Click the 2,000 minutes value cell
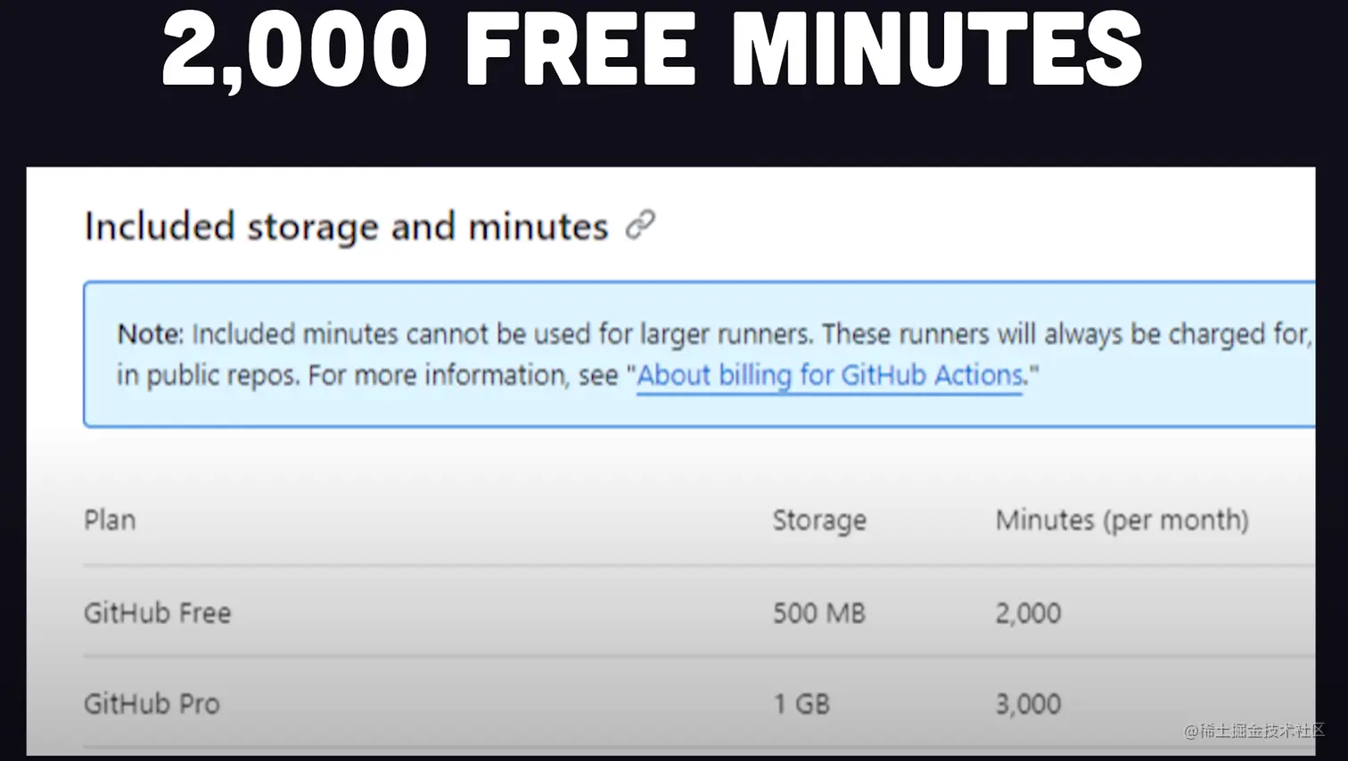The height and width of the screenshot is (761, 1348). (1028, 613)
